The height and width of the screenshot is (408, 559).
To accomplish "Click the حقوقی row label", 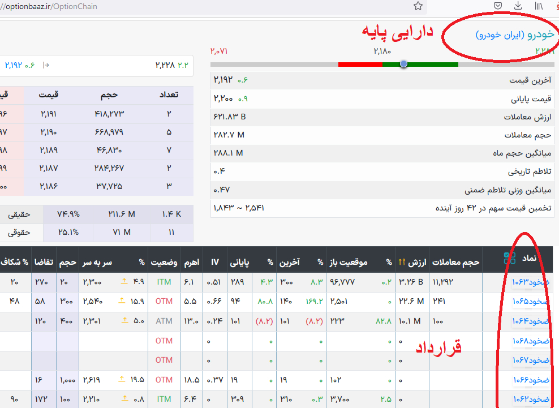I will pyautogui.click(x=19, y=233).
